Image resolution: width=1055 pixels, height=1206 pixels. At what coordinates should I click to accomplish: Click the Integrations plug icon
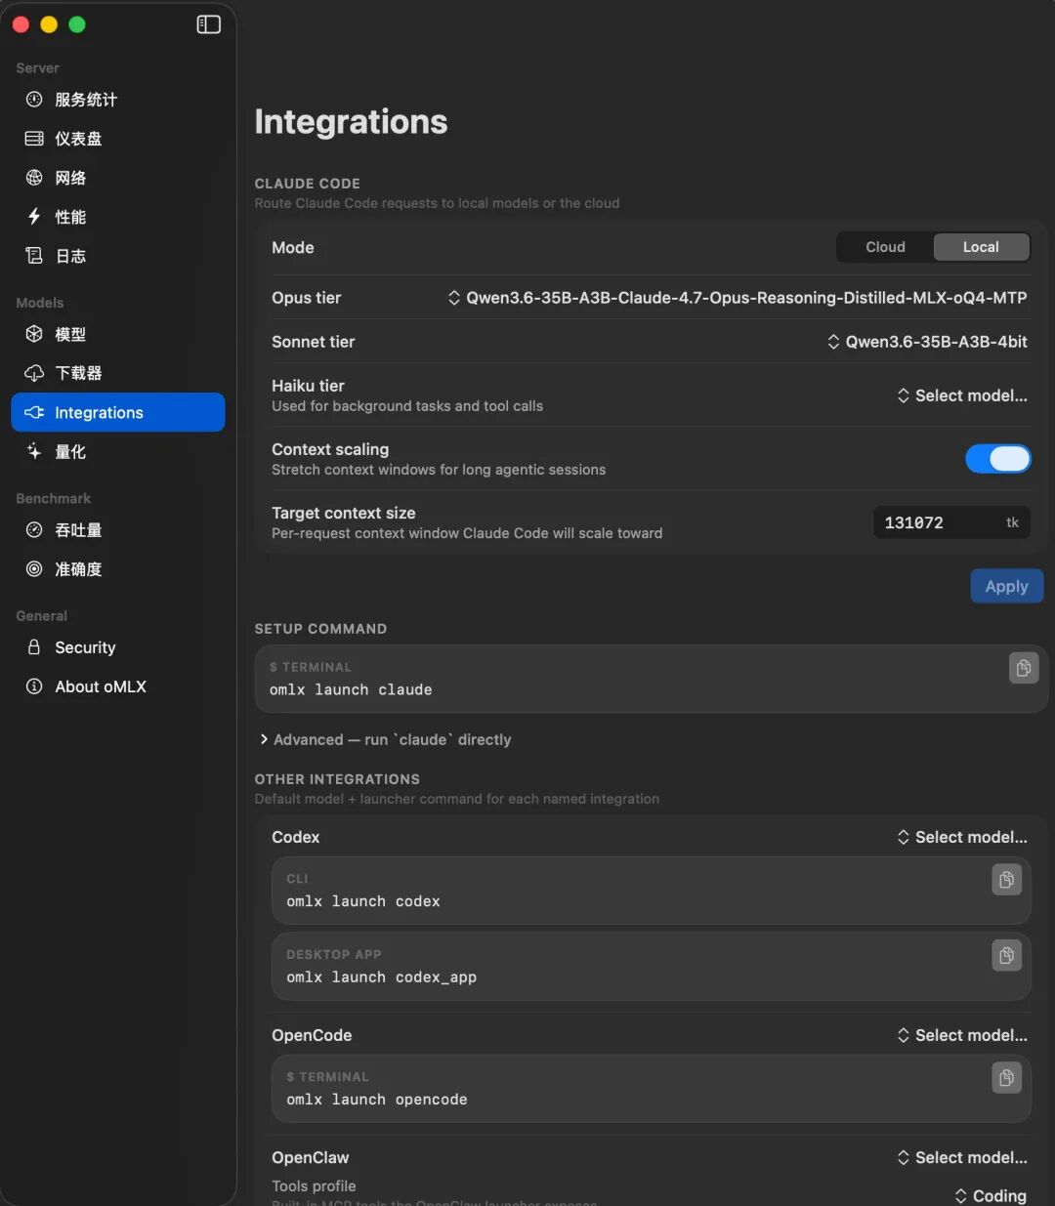click(34, 412)
